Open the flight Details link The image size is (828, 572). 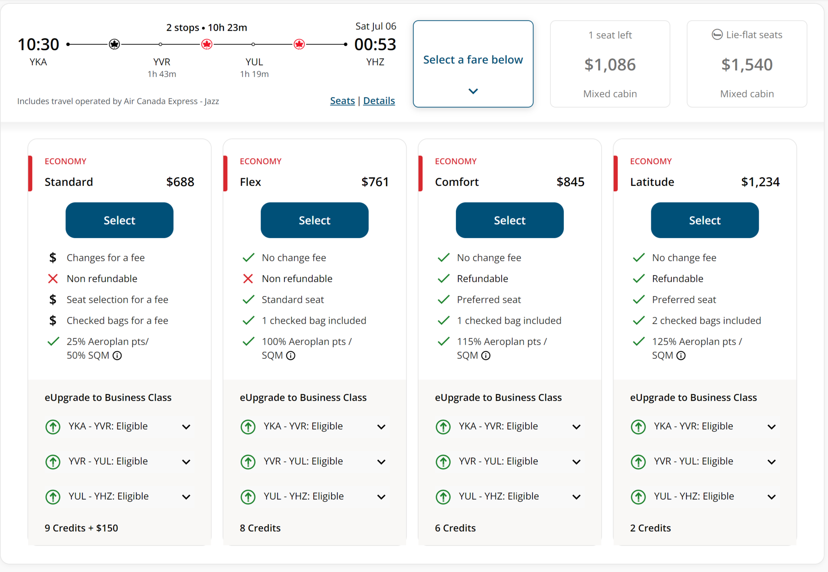(379, 101)
